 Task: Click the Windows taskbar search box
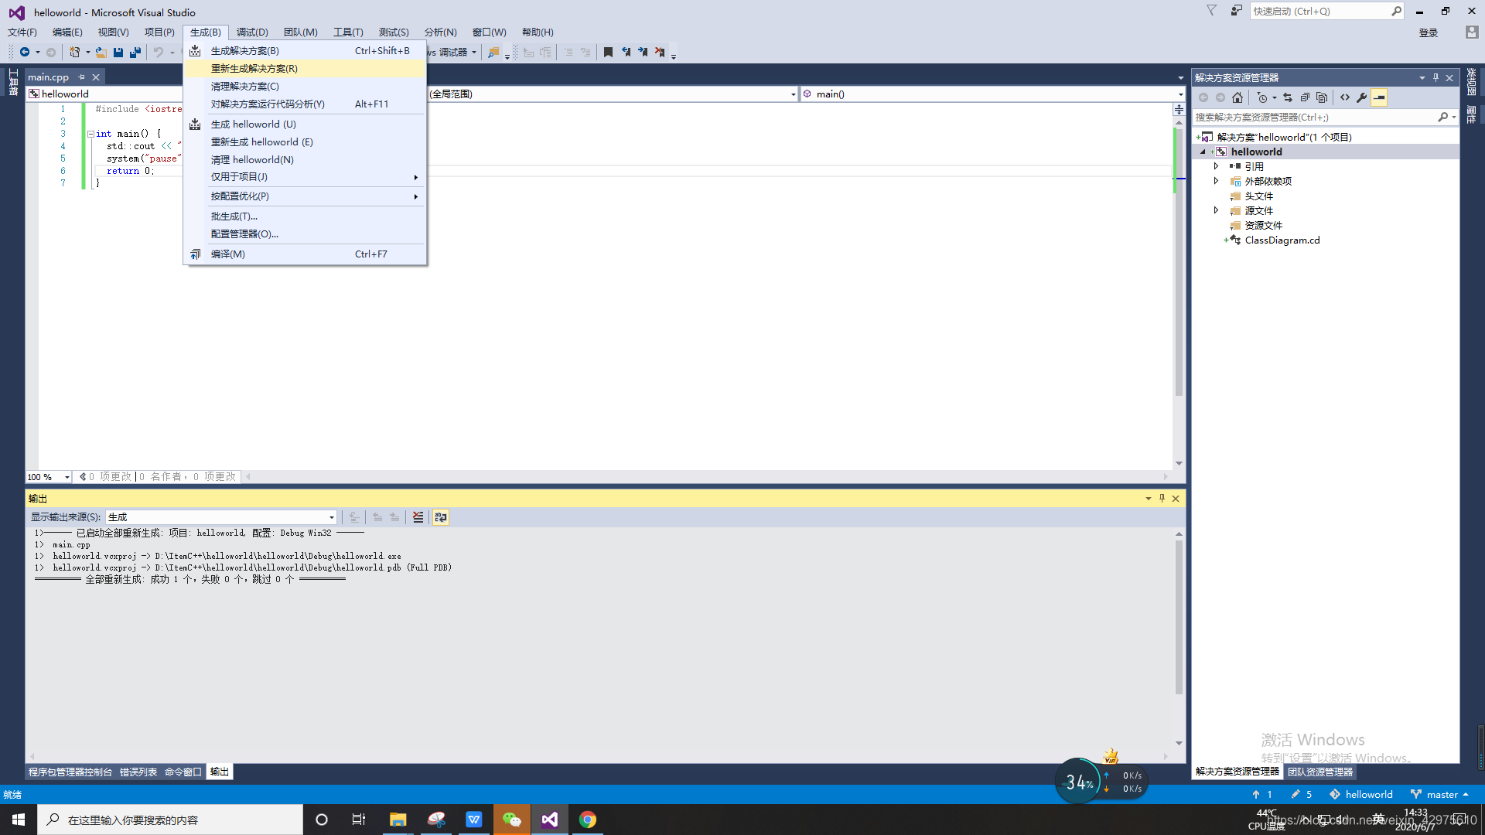pyautogui.click(x=170, y=820)
